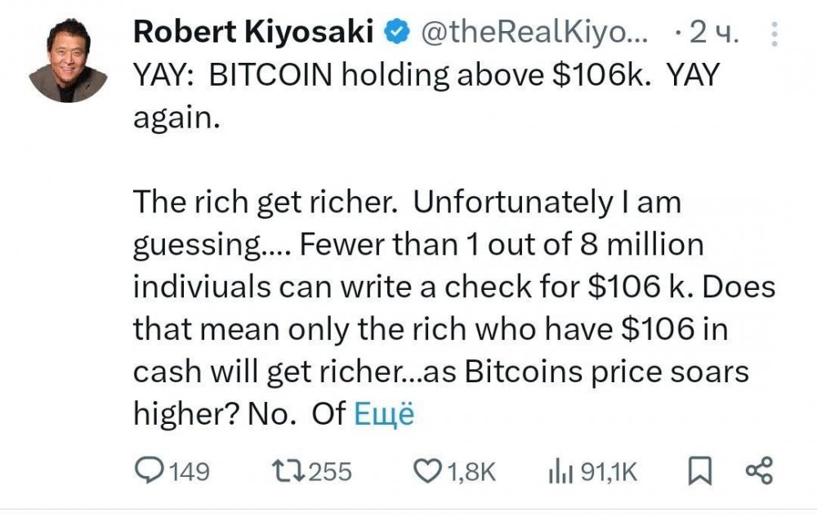This screenshot has height=517, width=817.
Task: Click the reply speech bubble icon
Action: click(x=149, y=470)
